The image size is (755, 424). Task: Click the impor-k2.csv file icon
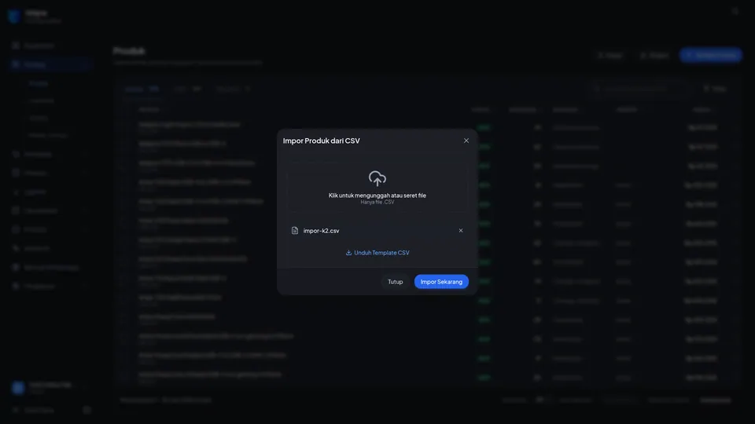click(x=295, y=230)
